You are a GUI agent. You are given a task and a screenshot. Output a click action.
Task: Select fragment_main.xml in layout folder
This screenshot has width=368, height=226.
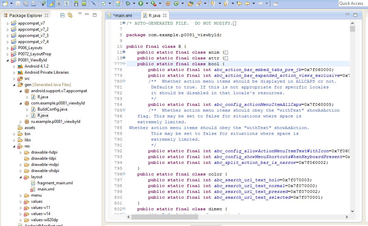tap(55, 183)
